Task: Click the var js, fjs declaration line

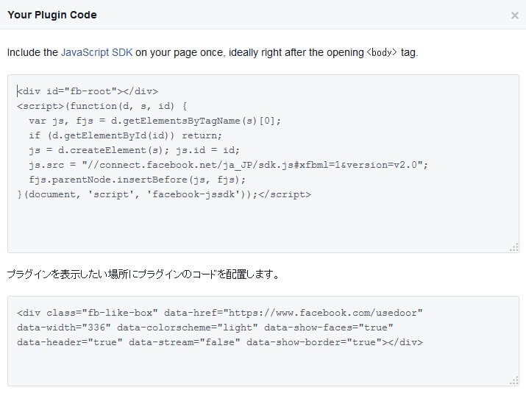Action: pyautogui.click(x=155, y=121)
